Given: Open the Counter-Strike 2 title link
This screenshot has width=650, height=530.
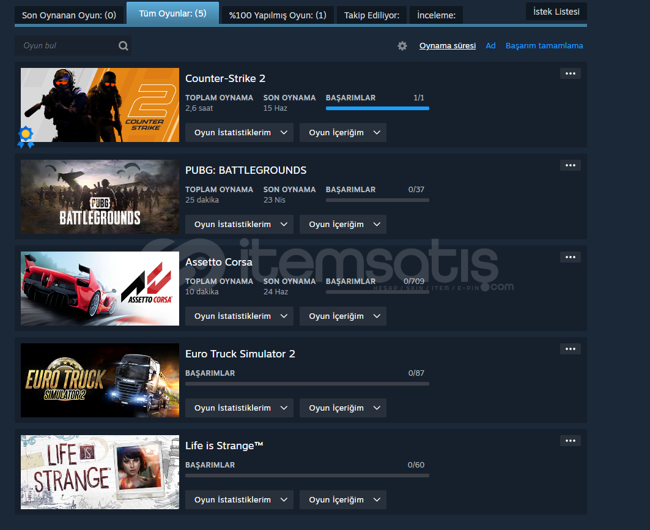Looking at the screenshot, I should (x=225, y=78).
